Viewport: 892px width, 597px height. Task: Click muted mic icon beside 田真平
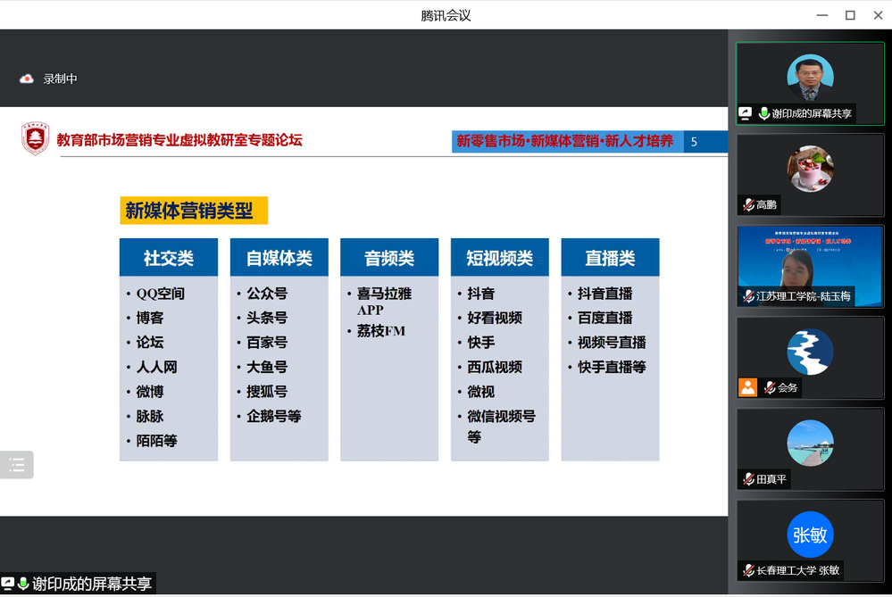click(x=748, y=479)
